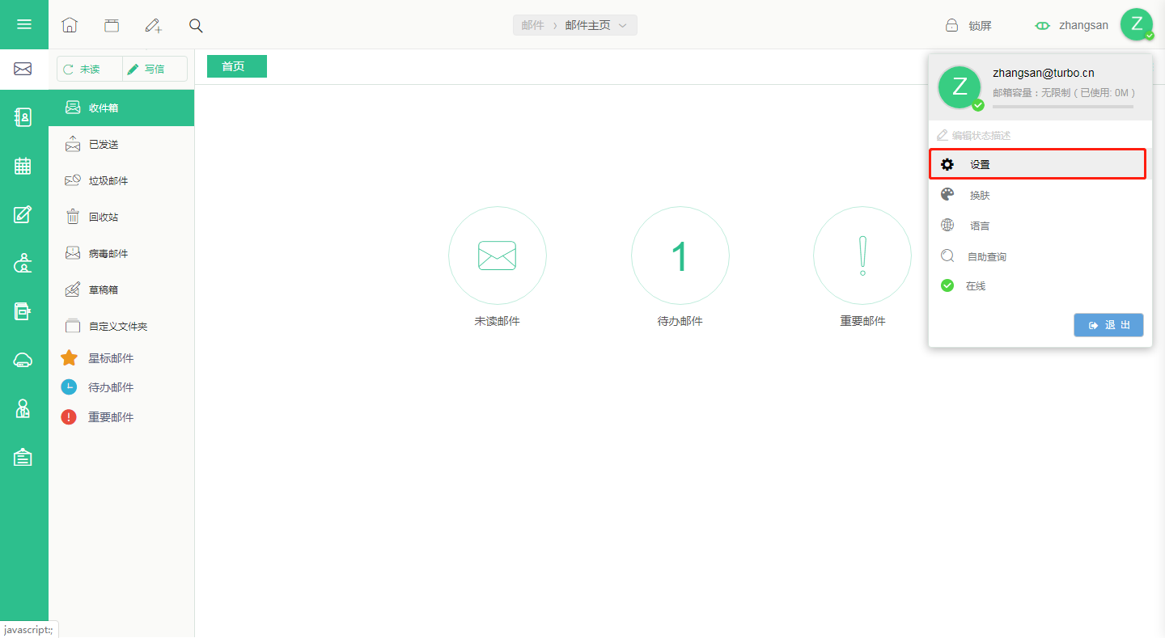Viewport: 1165px width, 638px height.
Task: Open search with the magnifier icon
Action: pos(196,25)
